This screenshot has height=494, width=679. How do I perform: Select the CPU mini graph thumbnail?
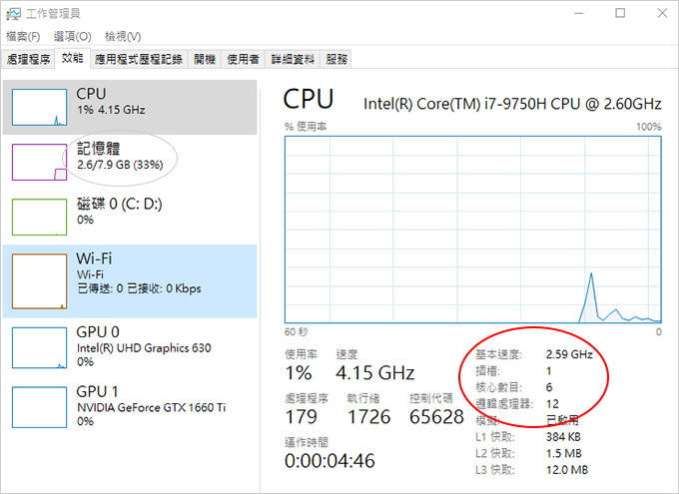coord(39,108)
